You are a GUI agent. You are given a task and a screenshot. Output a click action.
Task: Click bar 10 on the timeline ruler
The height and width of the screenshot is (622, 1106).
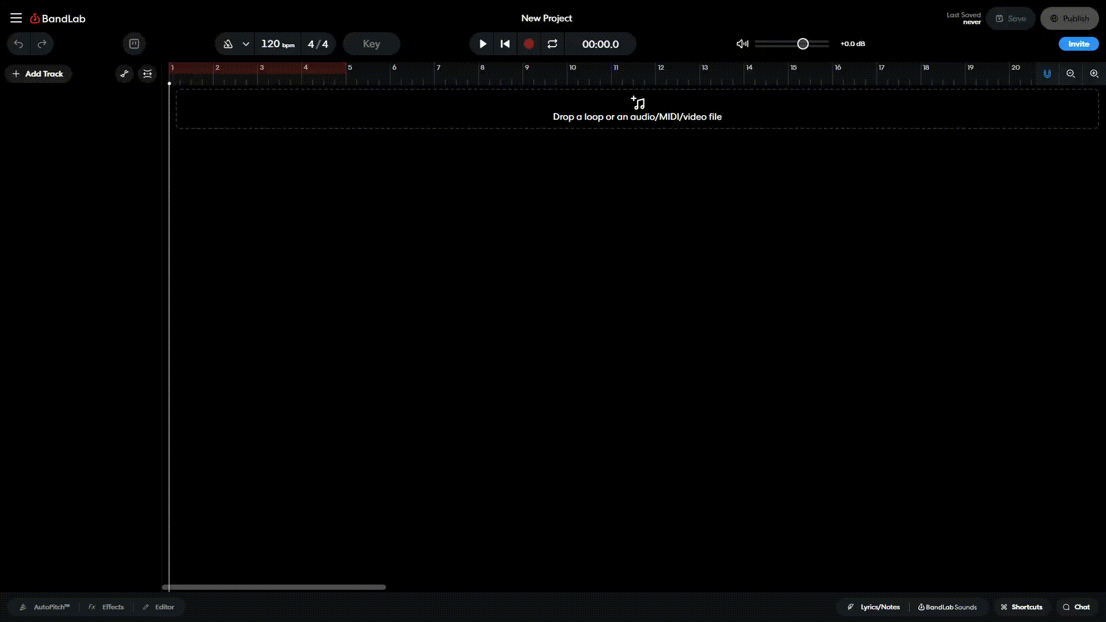(x=573, y=68)
